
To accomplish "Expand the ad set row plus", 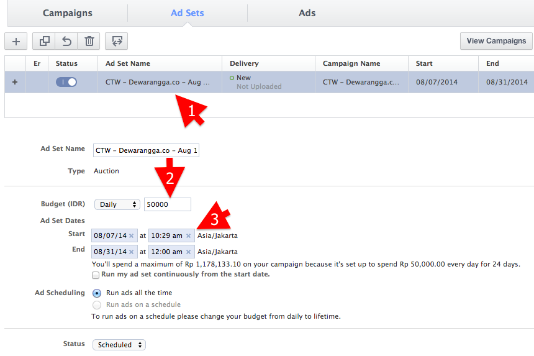I will tap(14, 82).
